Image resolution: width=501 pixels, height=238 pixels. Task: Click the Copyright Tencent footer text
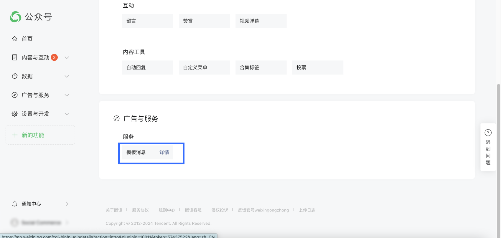[x=159, y=223]
